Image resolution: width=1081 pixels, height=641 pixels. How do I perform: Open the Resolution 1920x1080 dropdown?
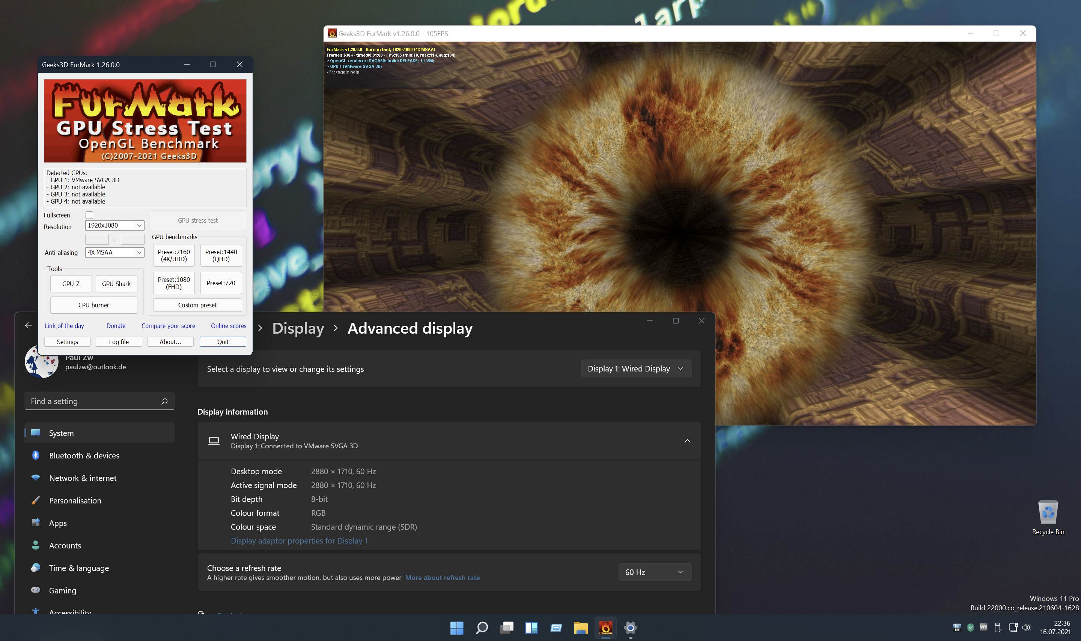point(114,225)
